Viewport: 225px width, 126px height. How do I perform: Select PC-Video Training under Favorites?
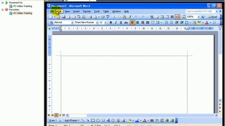22,13
